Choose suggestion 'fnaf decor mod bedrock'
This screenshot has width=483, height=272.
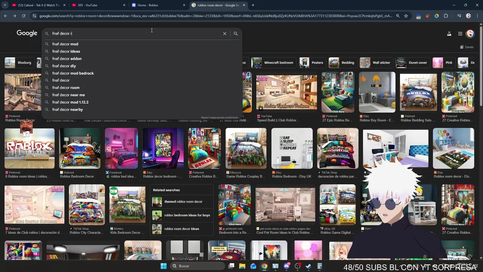pyautogui.click(x=142, y=73)
